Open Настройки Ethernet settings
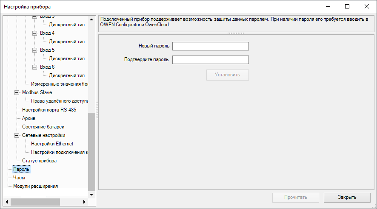Screen dimensions: 377x209 click(52, 144)
